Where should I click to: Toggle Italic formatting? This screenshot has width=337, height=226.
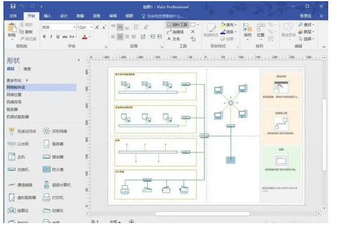tap(51, 37)
